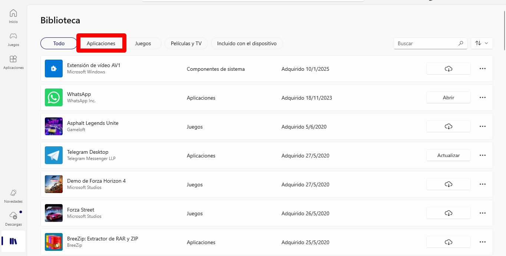Open more options for Telegram Desktop
The width and height of the screenshot is (506, 256).
(x=482, y=155)
